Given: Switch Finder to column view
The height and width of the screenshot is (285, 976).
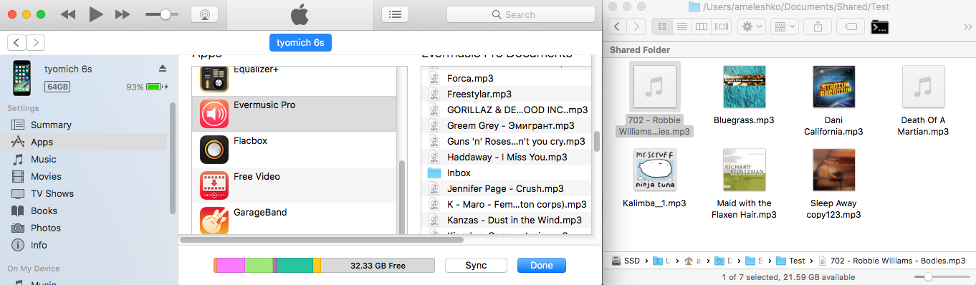Looking at the screenshot, I should pos(702,26).
